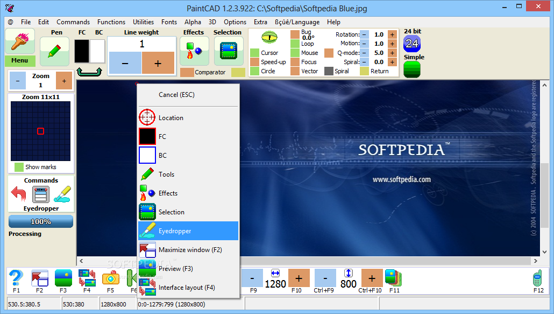Increase line weight with plus button

pos(158,63)
